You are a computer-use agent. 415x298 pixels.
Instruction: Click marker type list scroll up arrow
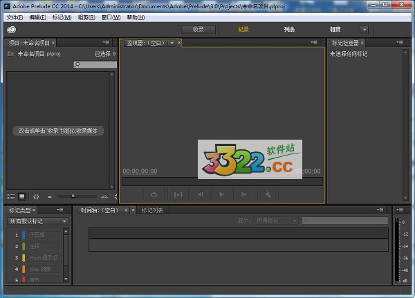(x=66, y=232)
